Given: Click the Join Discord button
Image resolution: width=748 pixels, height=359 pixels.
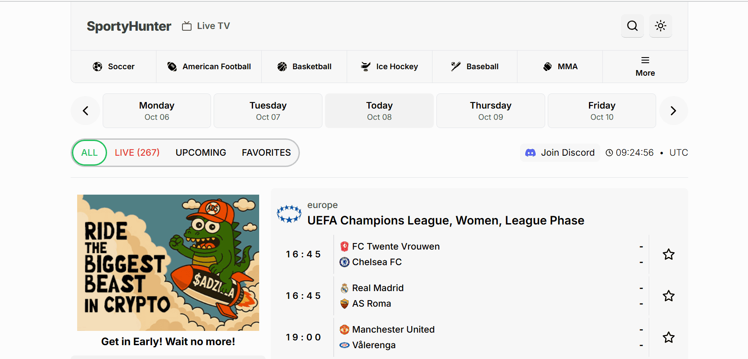Looking at the screenshot, I should point(560,153).
